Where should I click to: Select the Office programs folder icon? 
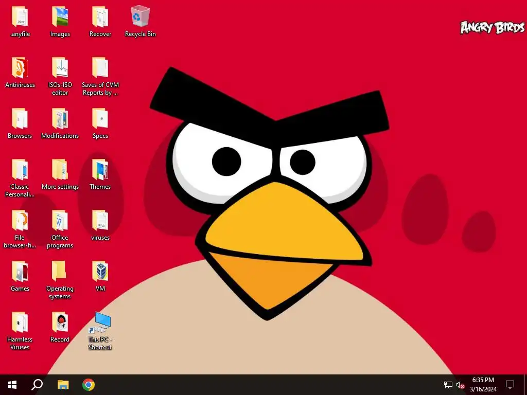[x=60, y=221]
